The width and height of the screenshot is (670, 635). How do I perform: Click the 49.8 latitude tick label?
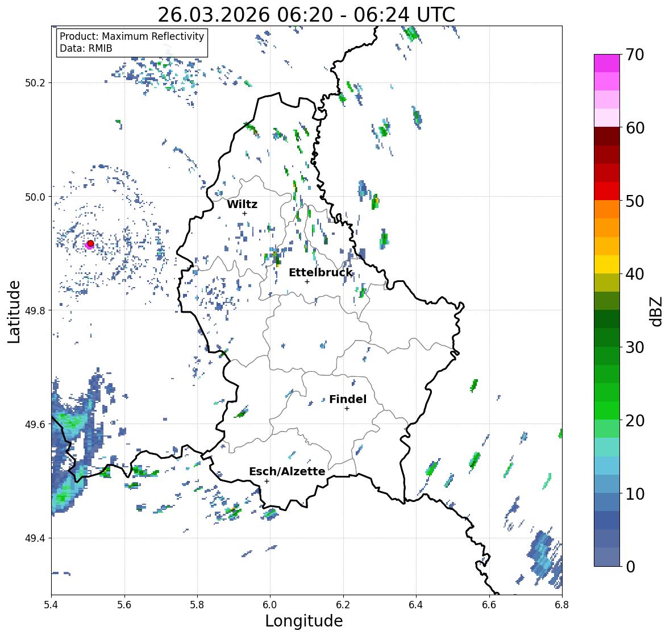[35, 310]
